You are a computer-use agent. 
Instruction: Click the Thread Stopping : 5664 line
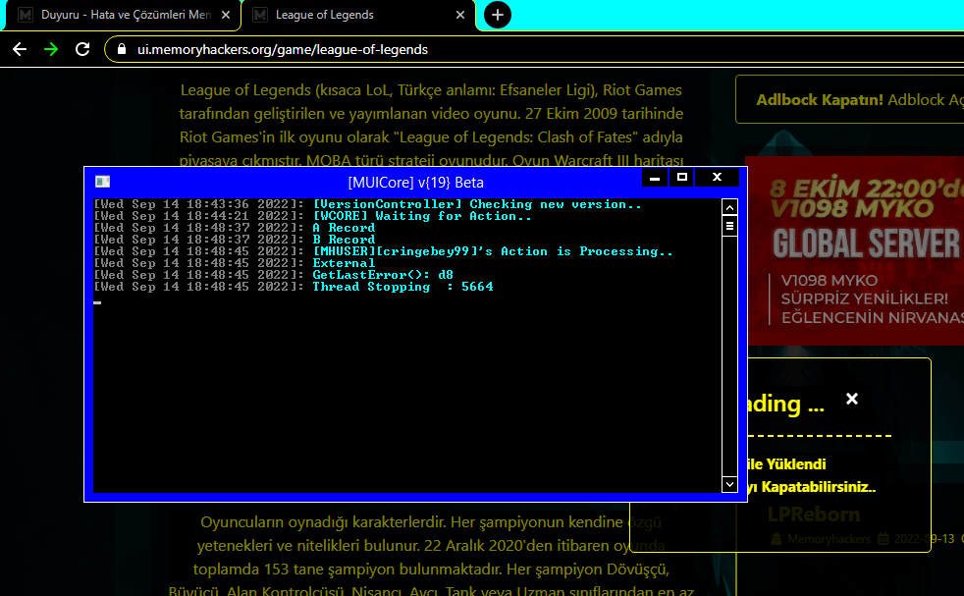(x=294, y=286)
